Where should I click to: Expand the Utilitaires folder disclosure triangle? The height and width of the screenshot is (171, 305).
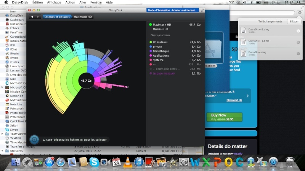pos(2,151)
